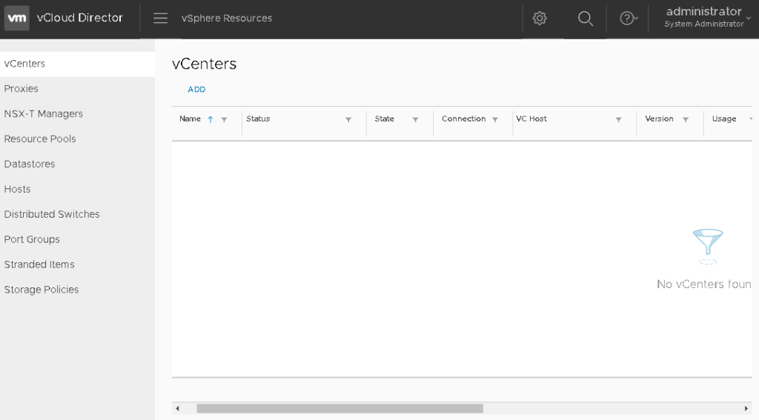Open the settings gear icon
Viewport: 759px width, 420px height.
[x=540, y=19]
